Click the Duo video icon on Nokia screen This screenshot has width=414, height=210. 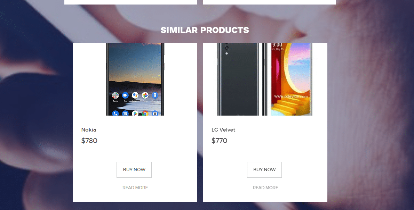125,95
